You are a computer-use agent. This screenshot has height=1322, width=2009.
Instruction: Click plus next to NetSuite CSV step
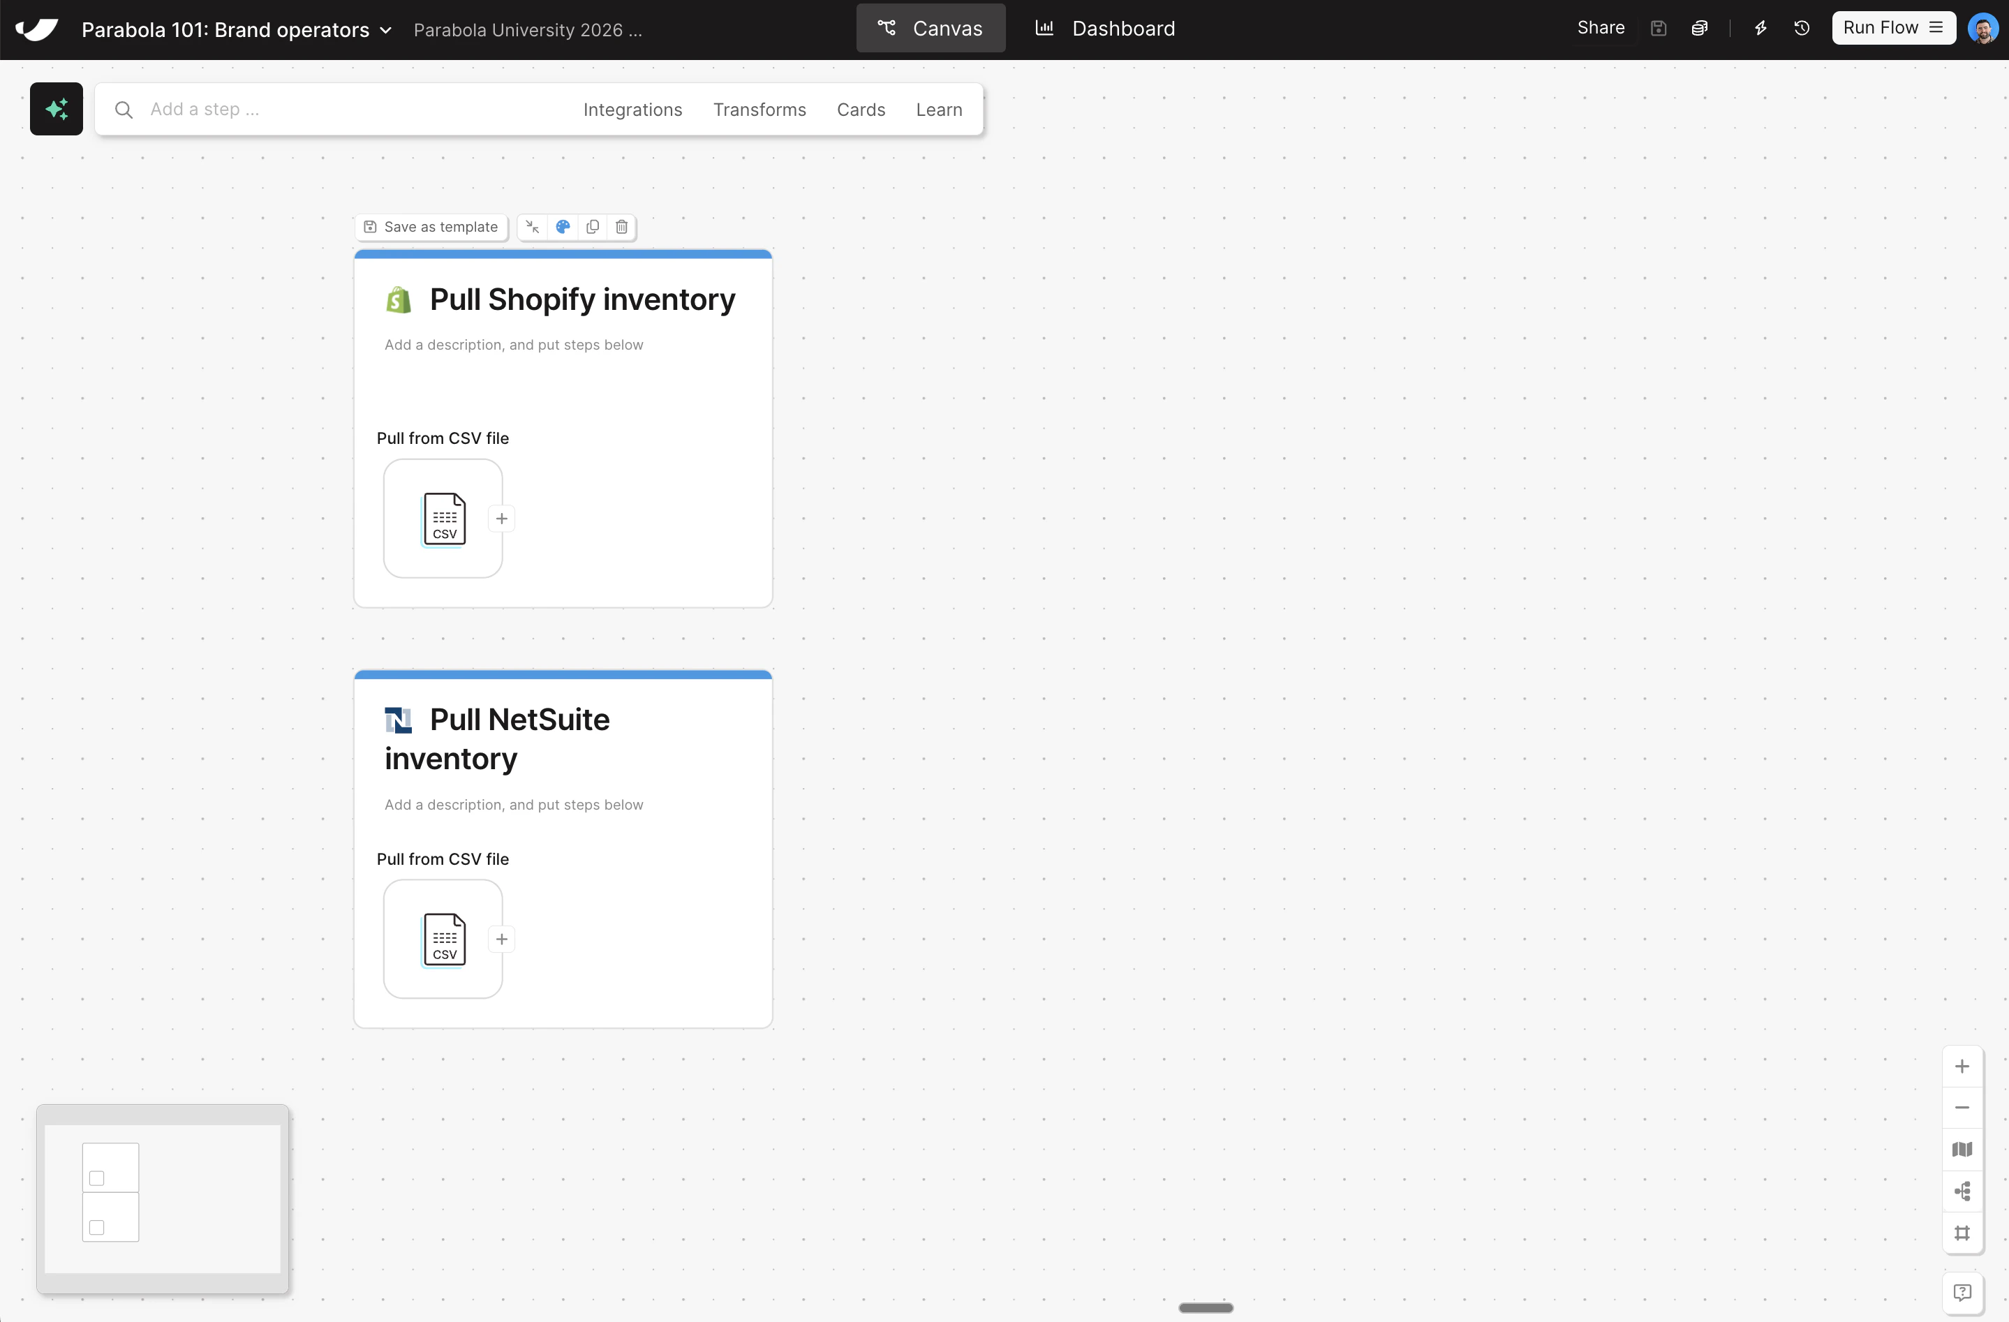[503, 939]
